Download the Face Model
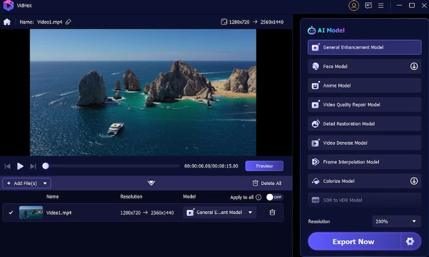429x257 pixels. pos(413,66)
